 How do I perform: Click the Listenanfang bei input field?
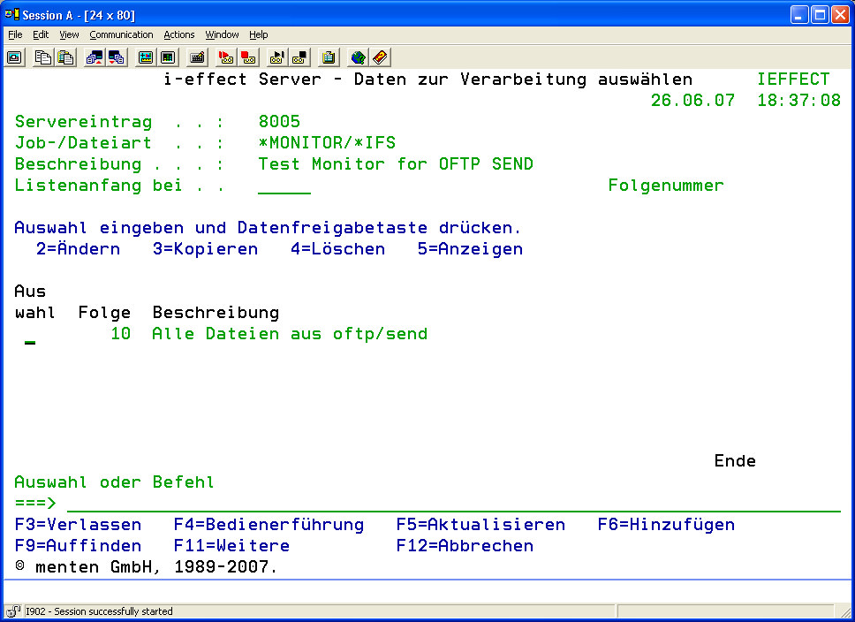284,186
